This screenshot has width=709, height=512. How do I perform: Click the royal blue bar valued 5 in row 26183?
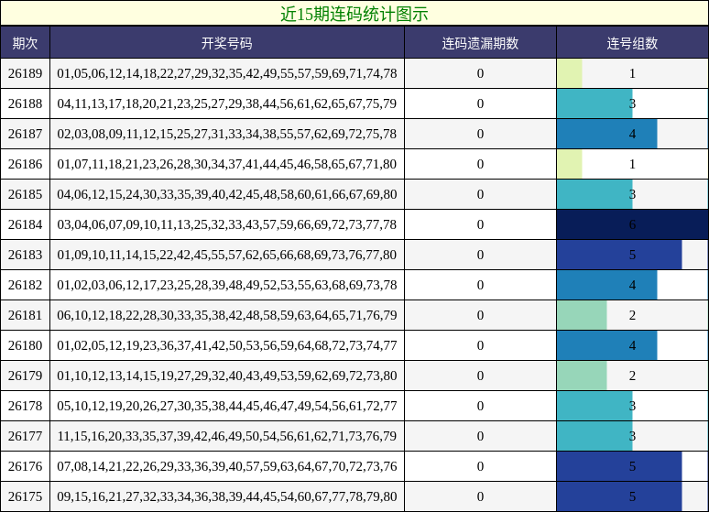pos(619,256)
